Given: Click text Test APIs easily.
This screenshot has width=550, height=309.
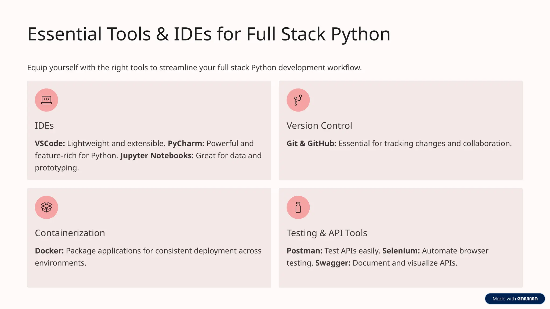Looking at the screenshot, I should click(352, 251).
